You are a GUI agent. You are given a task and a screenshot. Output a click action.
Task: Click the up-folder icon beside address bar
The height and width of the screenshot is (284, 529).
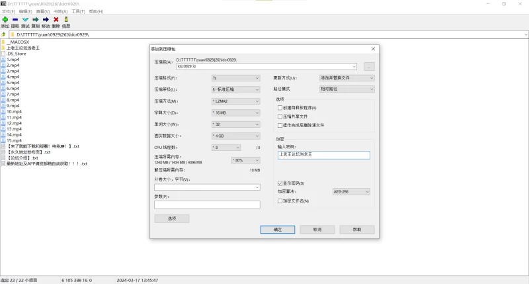4,34
